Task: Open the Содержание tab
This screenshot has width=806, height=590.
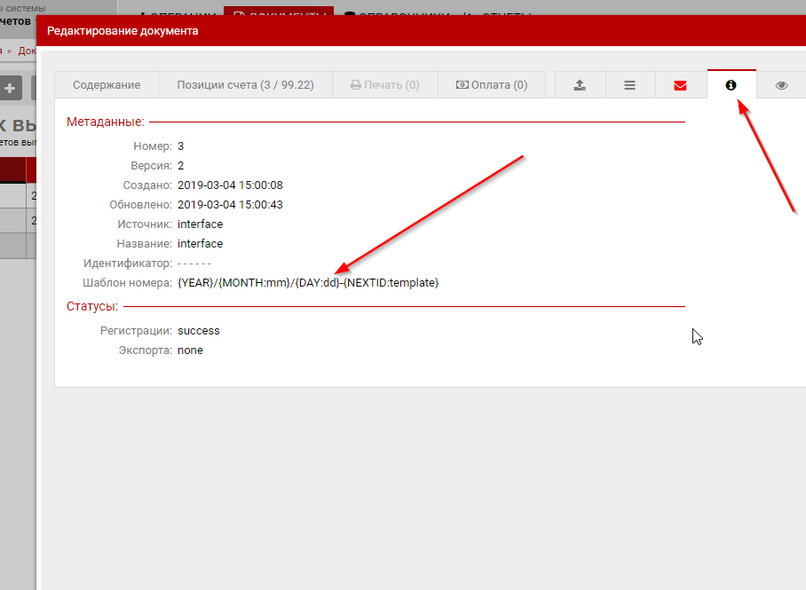Action: [107, 85]
